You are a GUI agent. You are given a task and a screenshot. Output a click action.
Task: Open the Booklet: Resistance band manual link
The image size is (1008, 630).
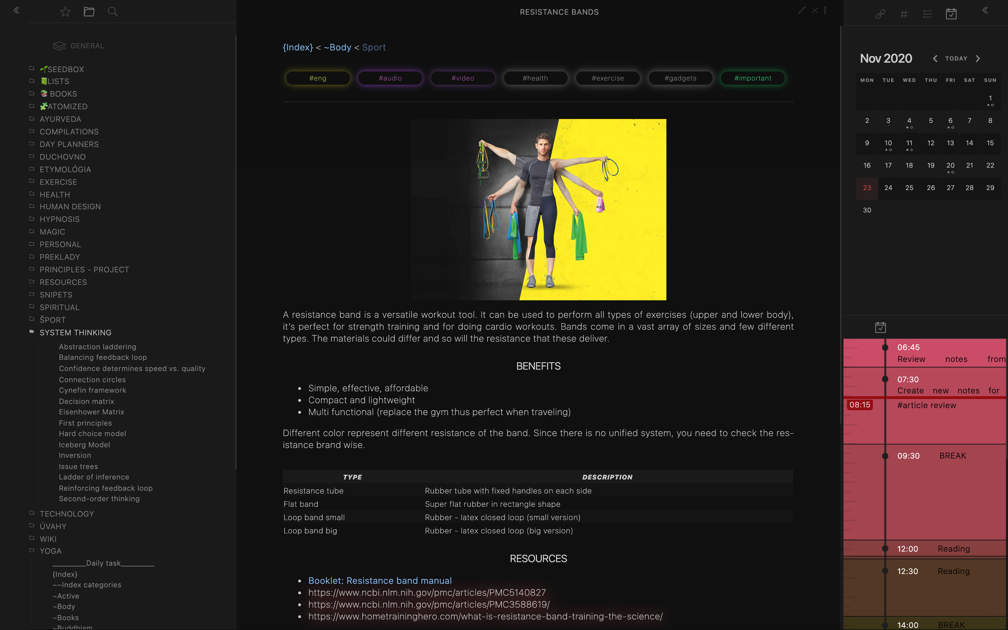click(379, 580)
